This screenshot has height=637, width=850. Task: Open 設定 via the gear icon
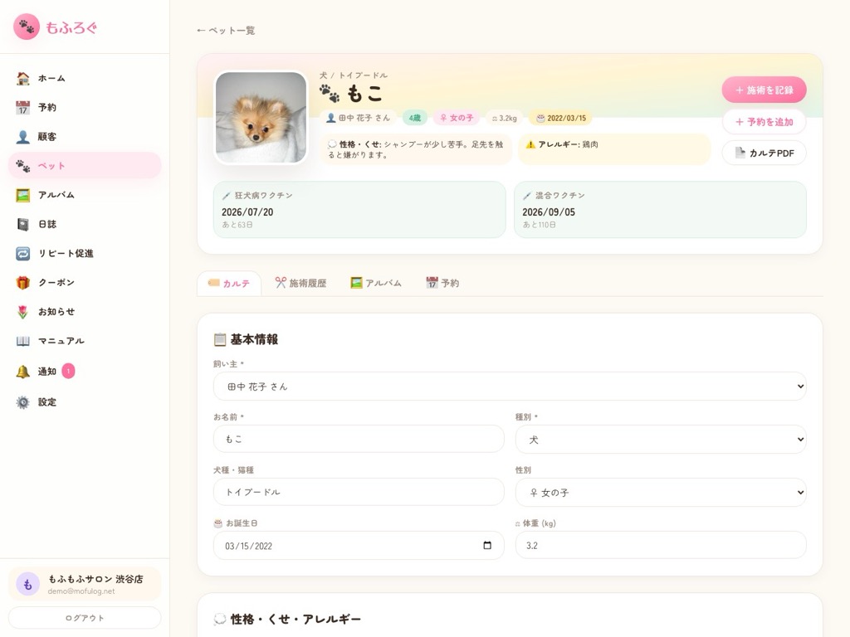[22, 402]
